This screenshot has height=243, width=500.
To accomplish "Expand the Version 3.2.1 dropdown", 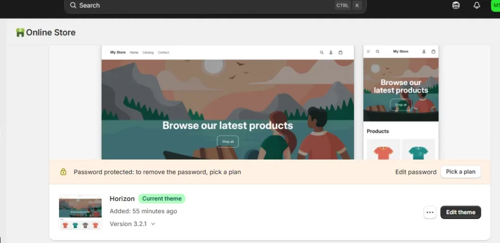I will pos(132,224).
